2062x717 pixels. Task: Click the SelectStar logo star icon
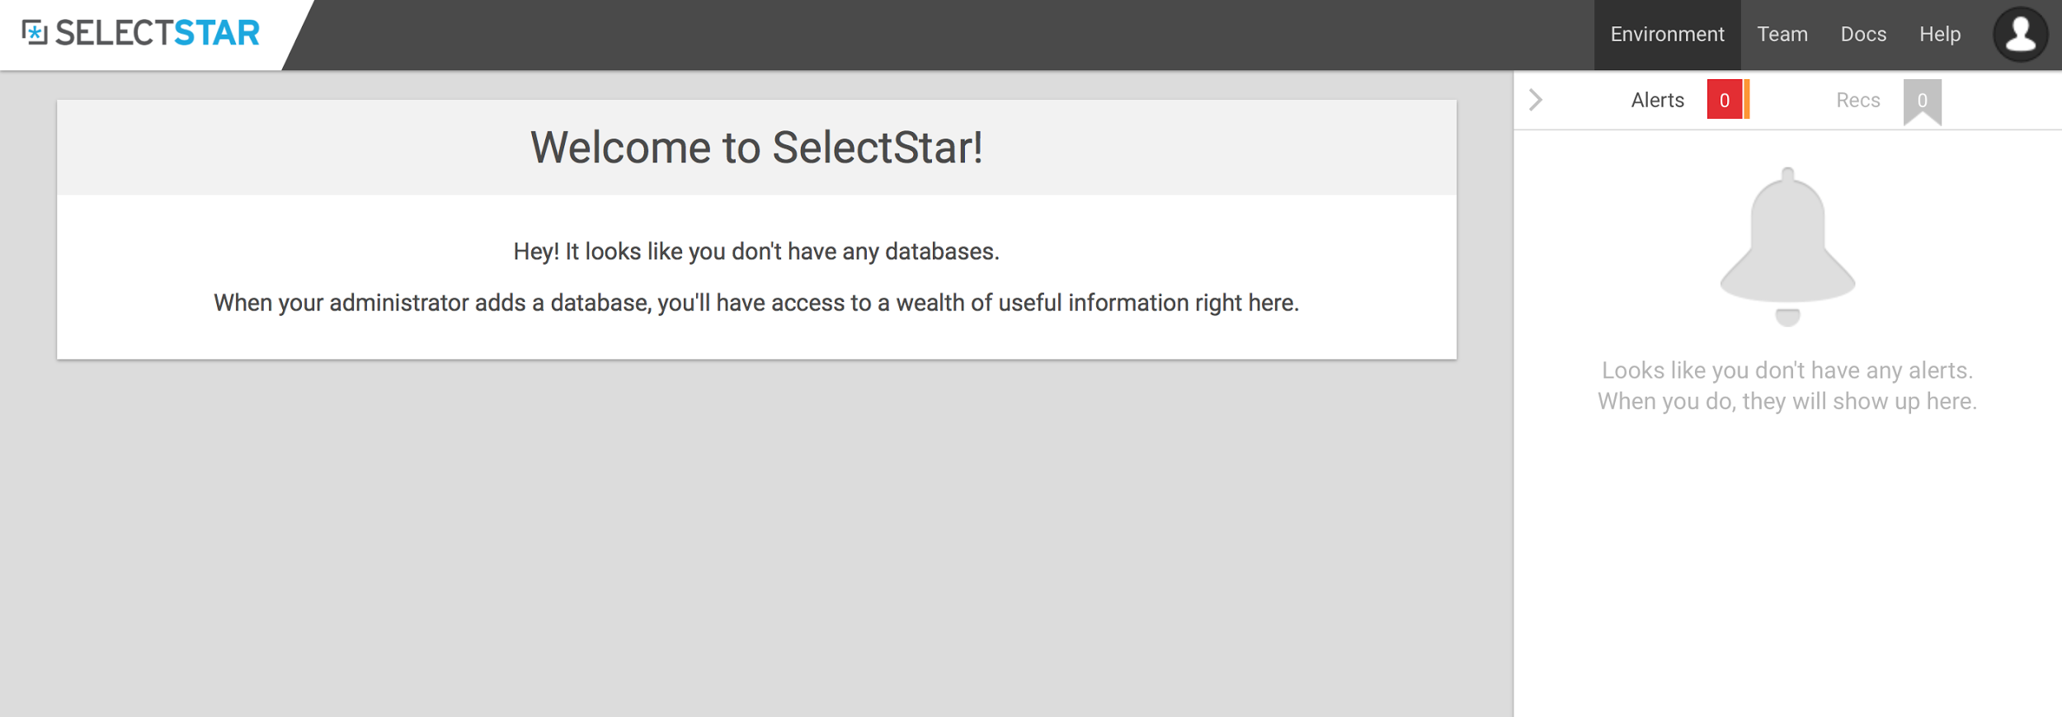tap(35, 33)
